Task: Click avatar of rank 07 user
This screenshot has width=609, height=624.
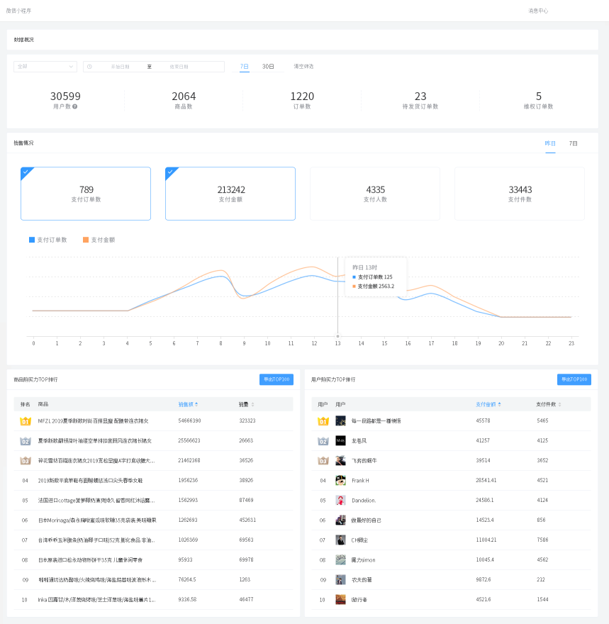Action: [x=340, y=540]
